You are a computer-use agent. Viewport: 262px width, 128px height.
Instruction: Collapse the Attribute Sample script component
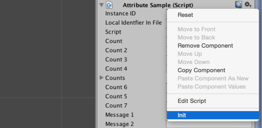[x=102, y=5]
